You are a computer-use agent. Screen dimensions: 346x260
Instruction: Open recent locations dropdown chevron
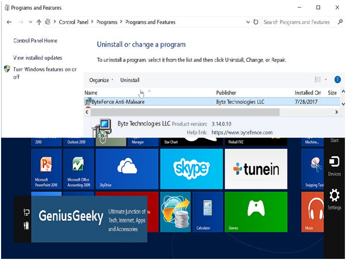tap(31, 22)
